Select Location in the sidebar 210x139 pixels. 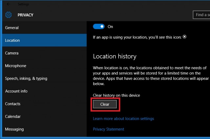click(12, 40)
